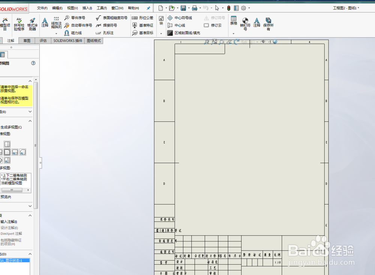Collapse the 输入注解 options section chevron
This screenshot has width=375, height=275.
[30, 215]
